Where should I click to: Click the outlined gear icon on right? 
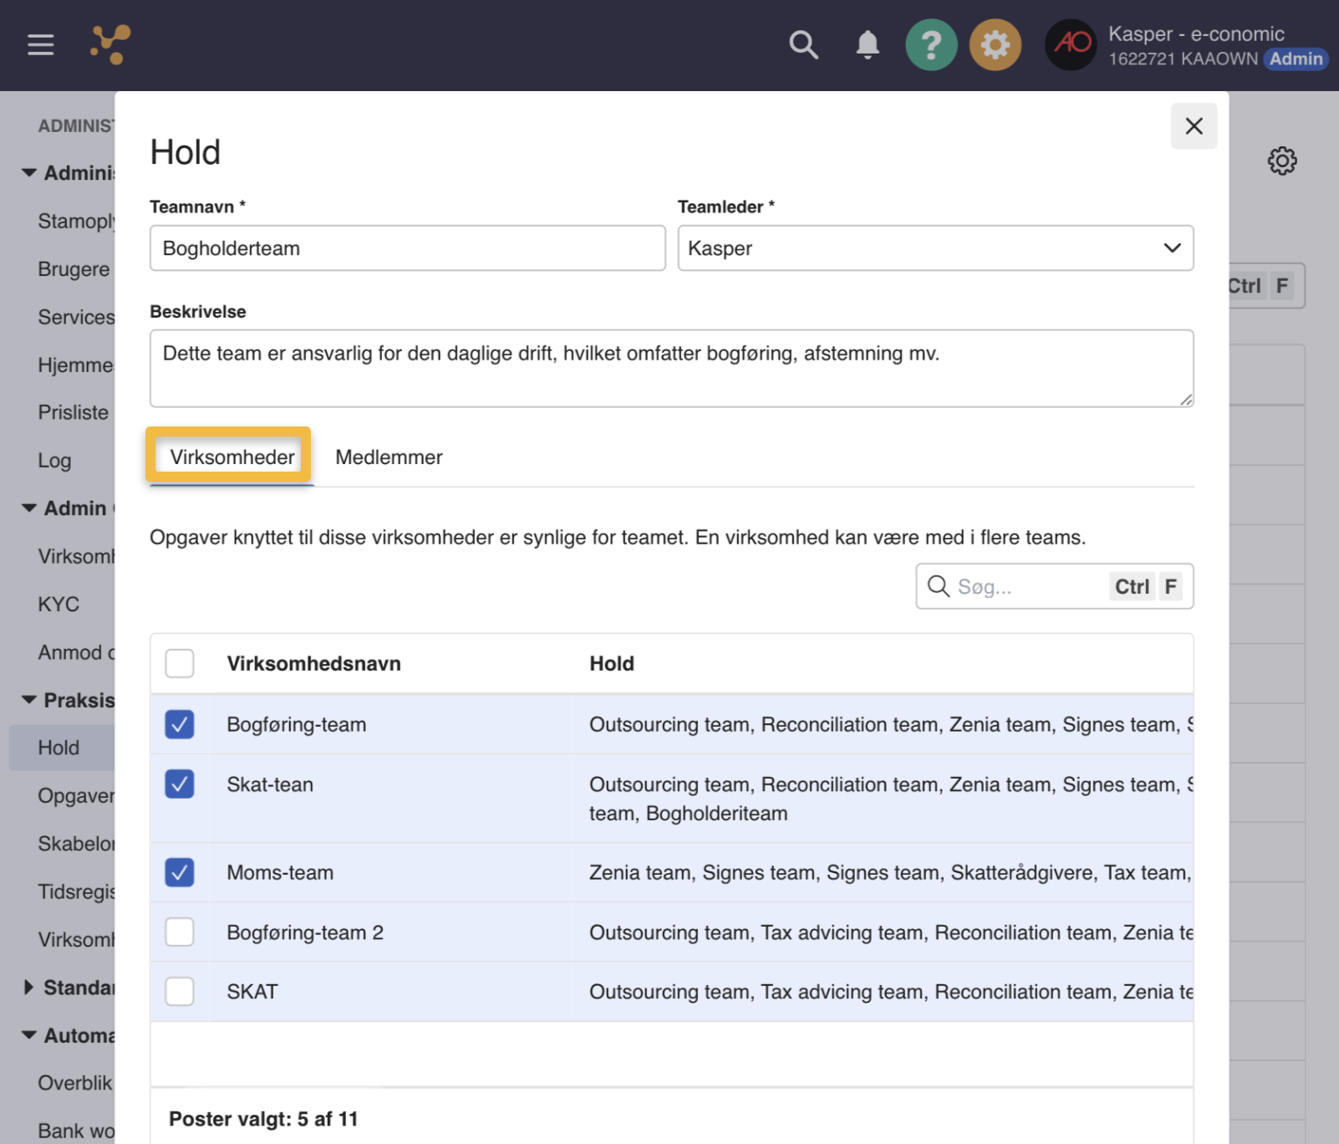[1281, 161]
